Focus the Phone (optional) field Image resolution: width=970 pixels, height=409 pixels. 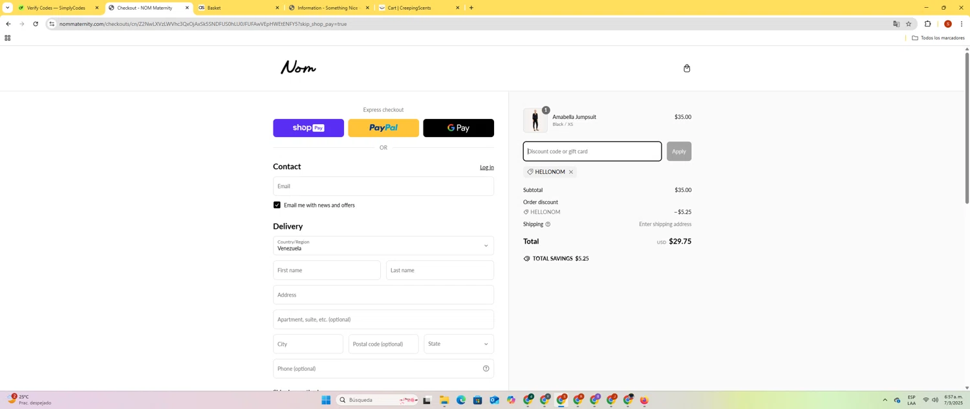383,368
